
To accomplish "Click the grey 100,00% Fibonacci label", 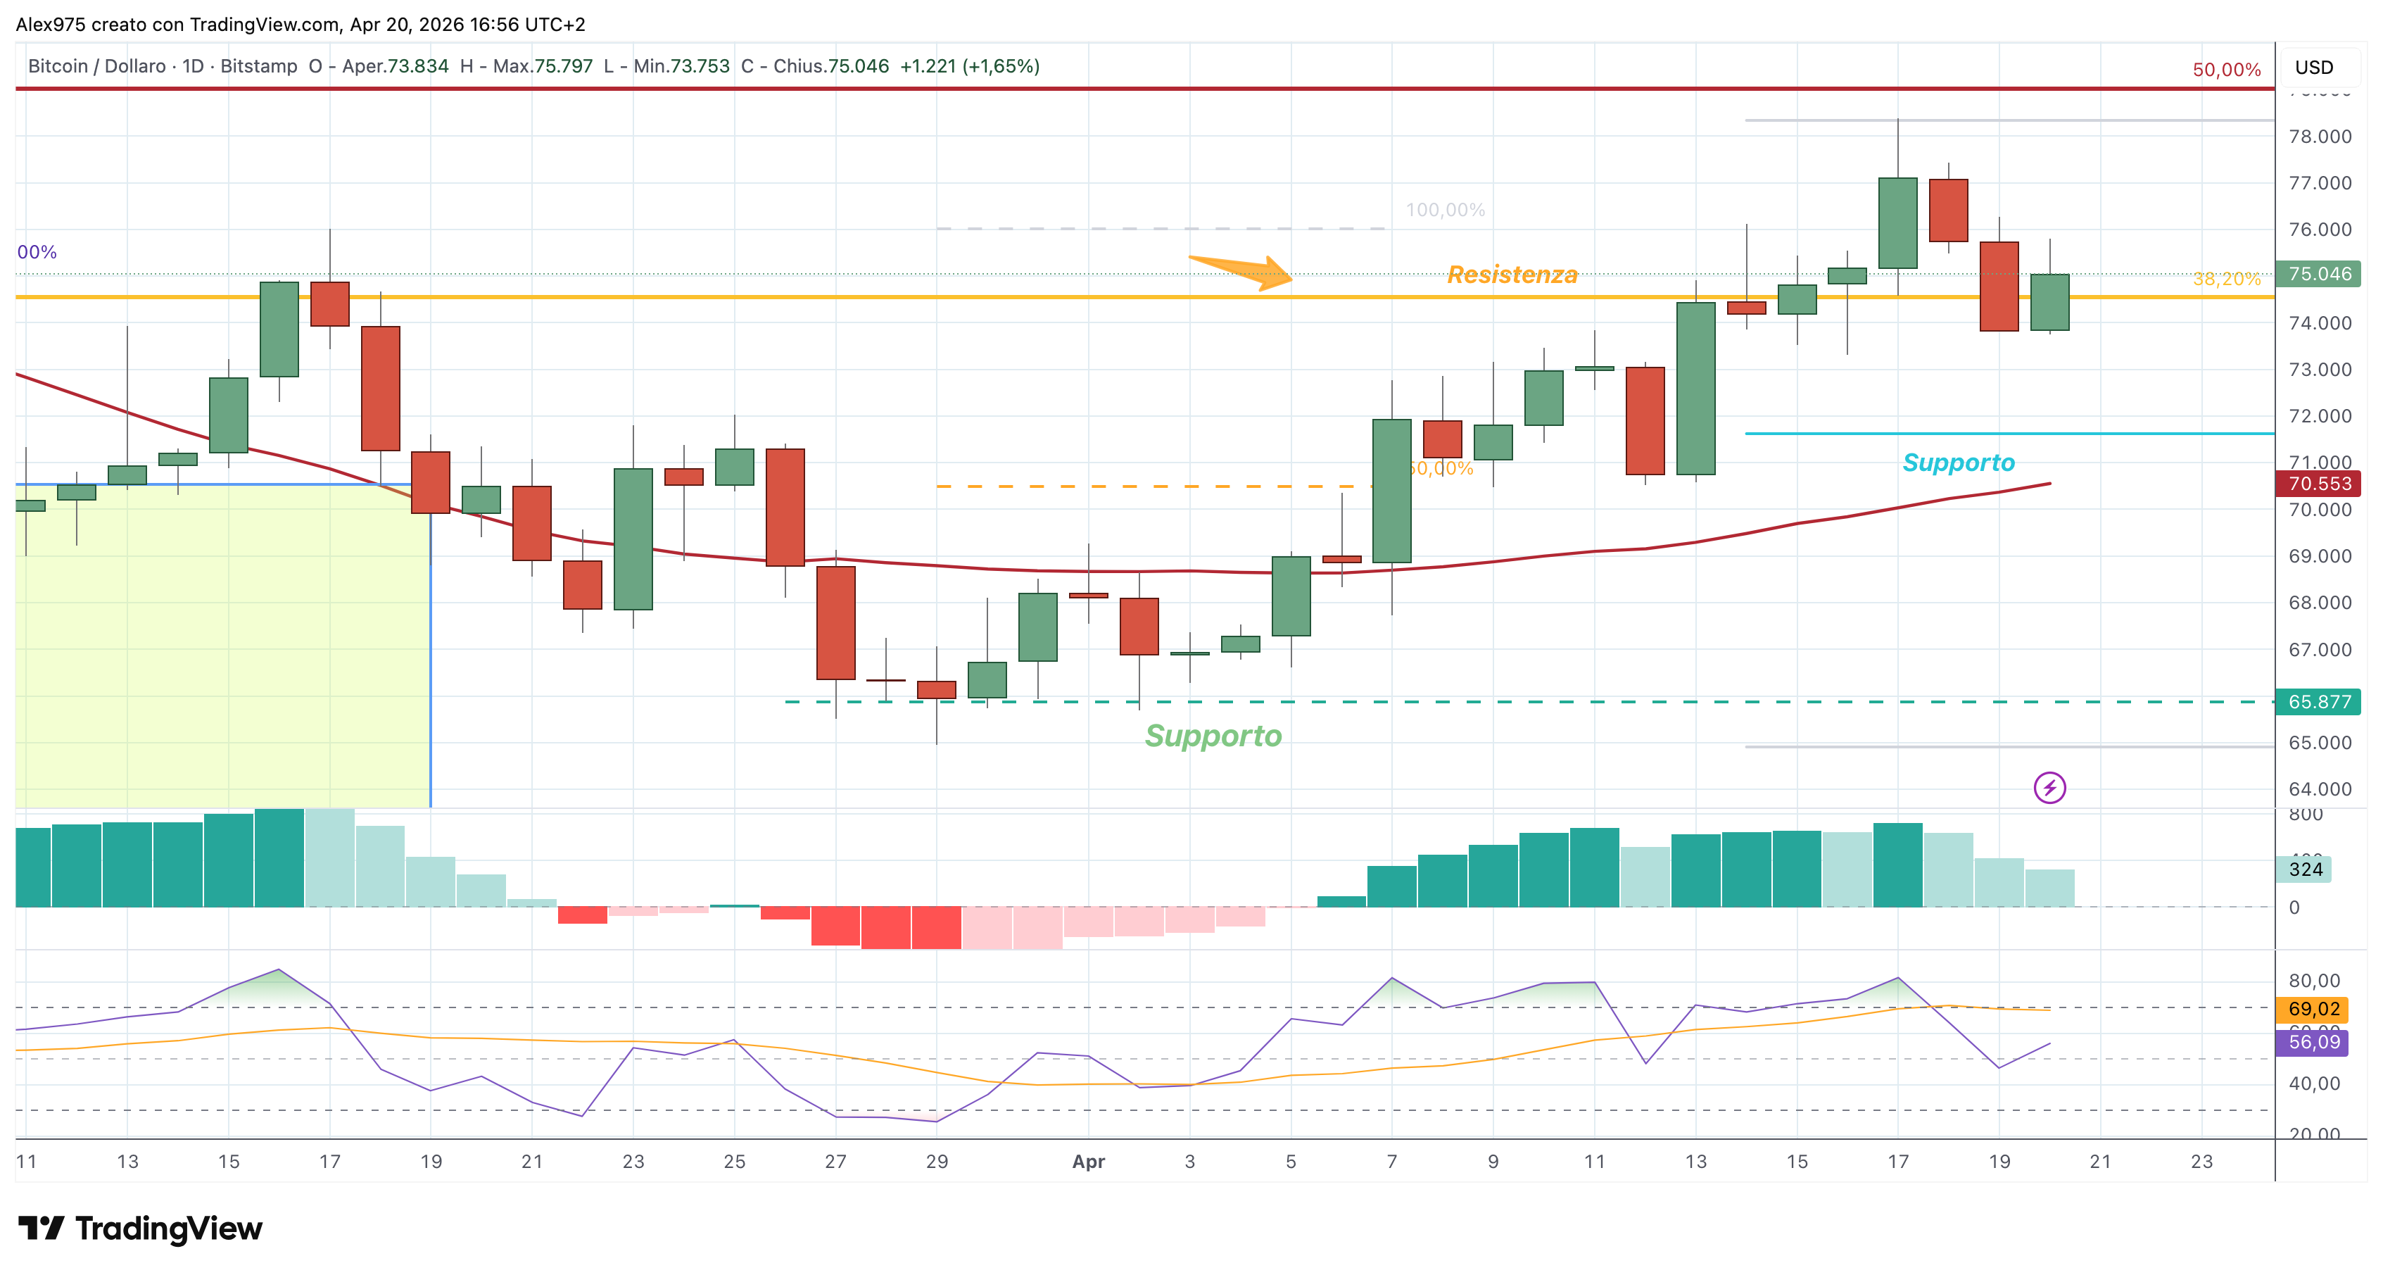I will 1445,210.
